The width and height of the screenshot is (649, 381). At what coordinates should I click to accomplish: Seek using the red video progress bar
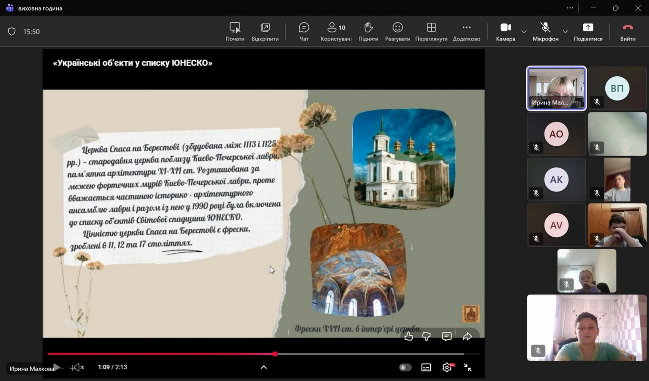[x=162, y=354]
